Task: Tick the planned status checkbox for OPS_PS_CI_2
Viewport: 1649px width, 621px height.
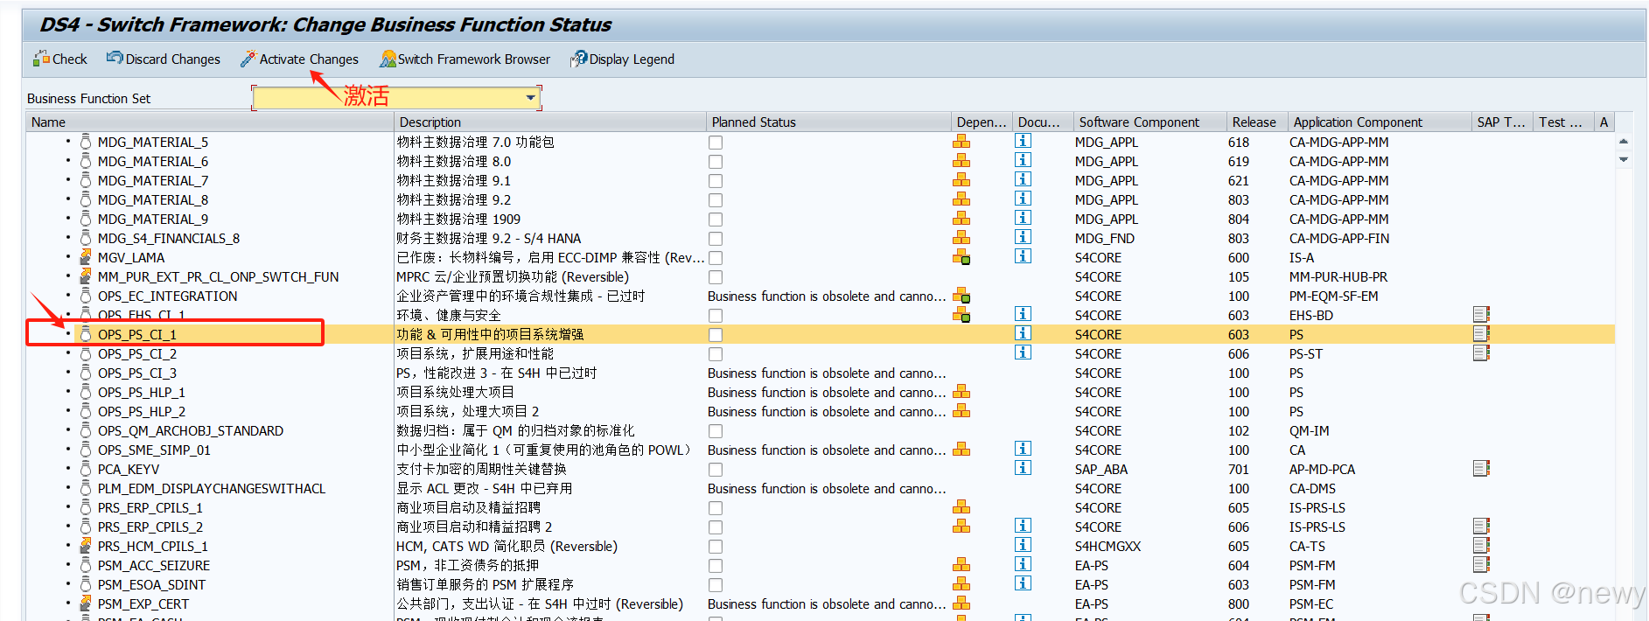Action: click(x=716, y=354)
